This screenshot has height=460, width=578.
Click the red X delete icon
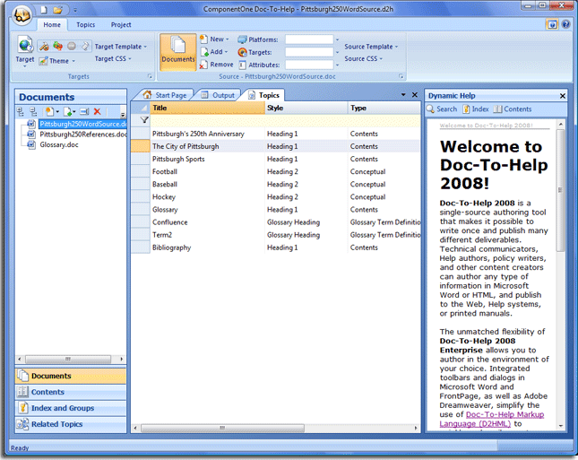point(98,111)
